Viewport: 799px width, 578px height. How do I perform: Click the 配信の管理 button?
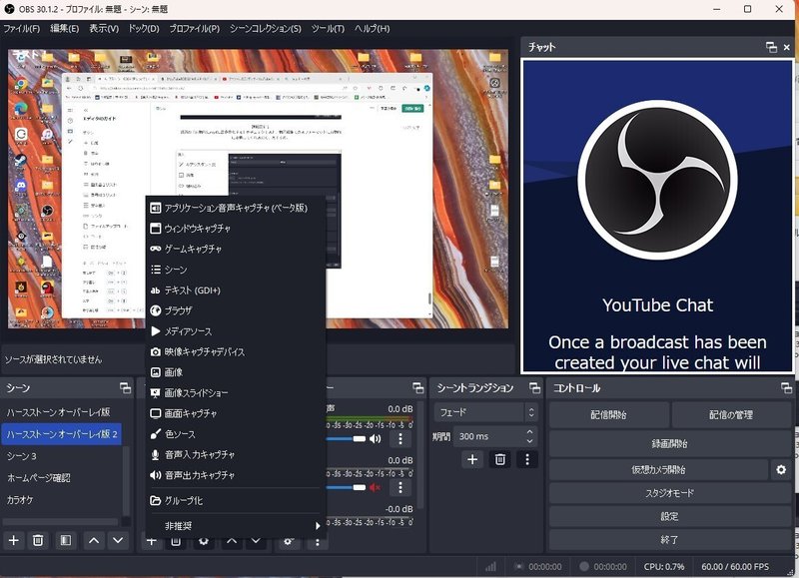click(731, 414)
